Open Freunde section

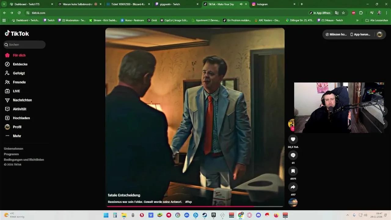(15, 82)
